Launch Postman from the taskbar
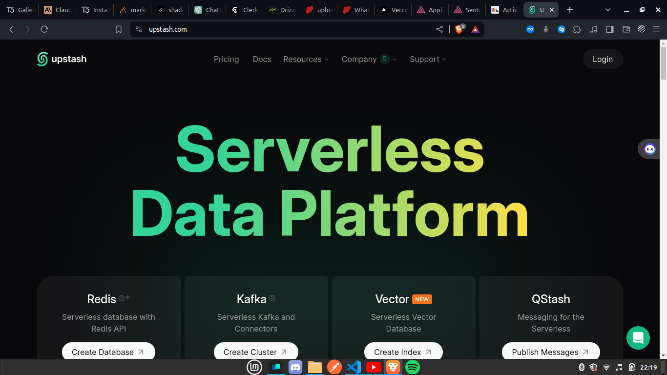 click(334, 367)
